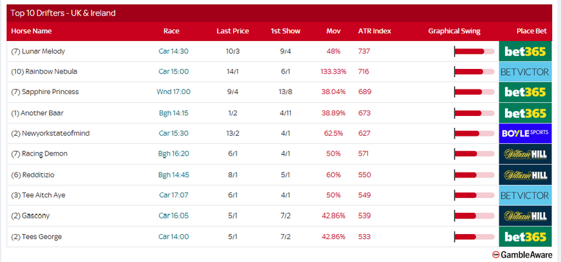Image resolution: width=561 pixels, height=262 pixels.
Task: Open BetVictor logo for Rainbow Nebula
Action: tap(525, 72)
